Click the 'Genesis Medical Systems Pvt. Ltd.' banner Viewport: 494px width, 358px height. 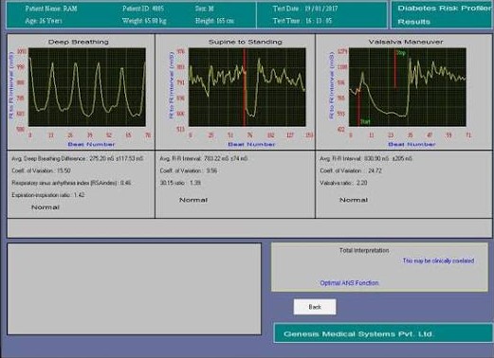[x=383, y=333]
